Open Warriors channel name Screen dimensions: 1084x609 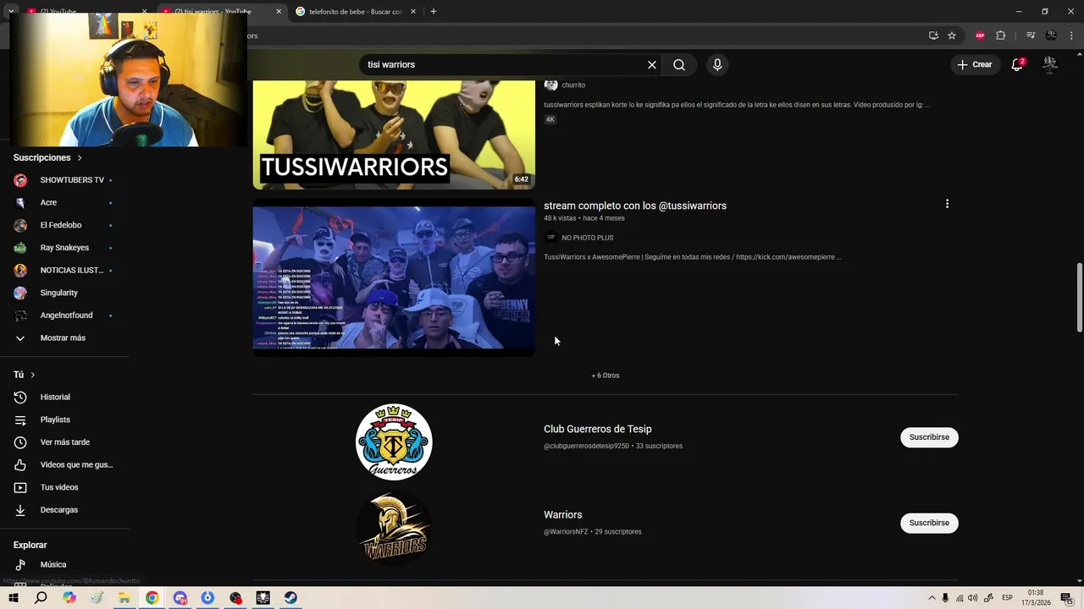(563, 514)
